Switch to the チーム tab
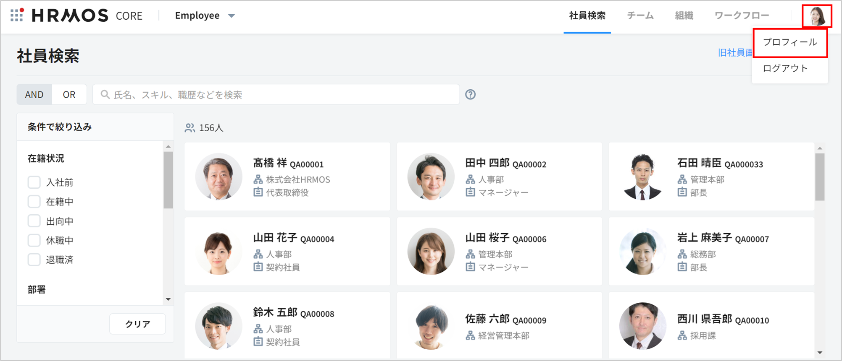842x361 pixels. tap(640, 16)
